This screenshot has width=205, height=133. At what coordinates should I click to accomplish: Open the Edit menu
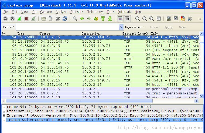pos(15,12)
